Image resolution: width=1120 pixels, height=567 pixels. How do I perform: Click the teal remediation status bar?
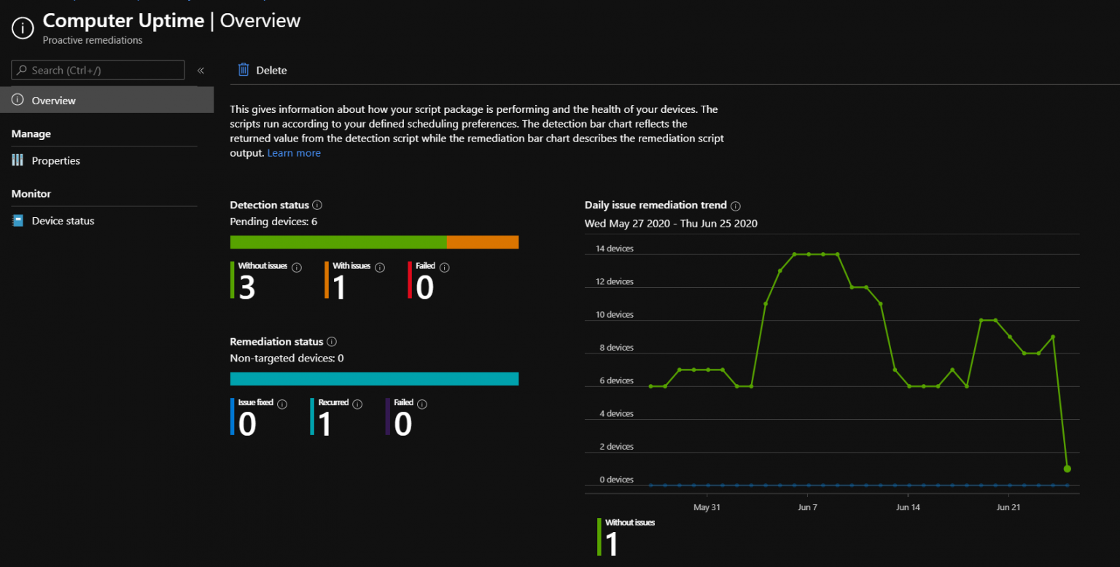coord(375,379)
